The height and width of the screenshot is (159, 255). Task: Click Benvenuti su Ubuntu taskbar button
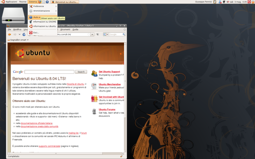tap(65, 2)
